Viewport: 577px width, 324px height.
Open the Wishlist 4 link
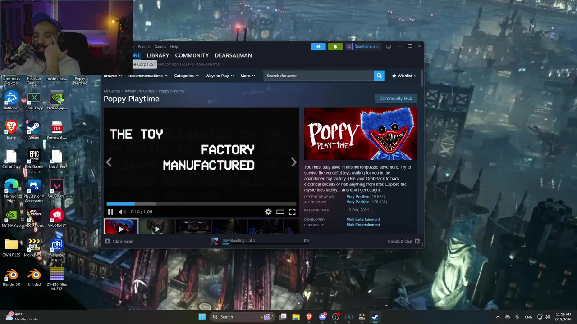tap(404, 76)
